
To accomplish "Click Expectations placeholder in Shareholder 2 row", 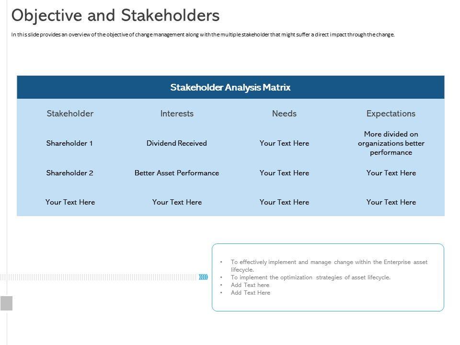I will (x=391, y=173).
